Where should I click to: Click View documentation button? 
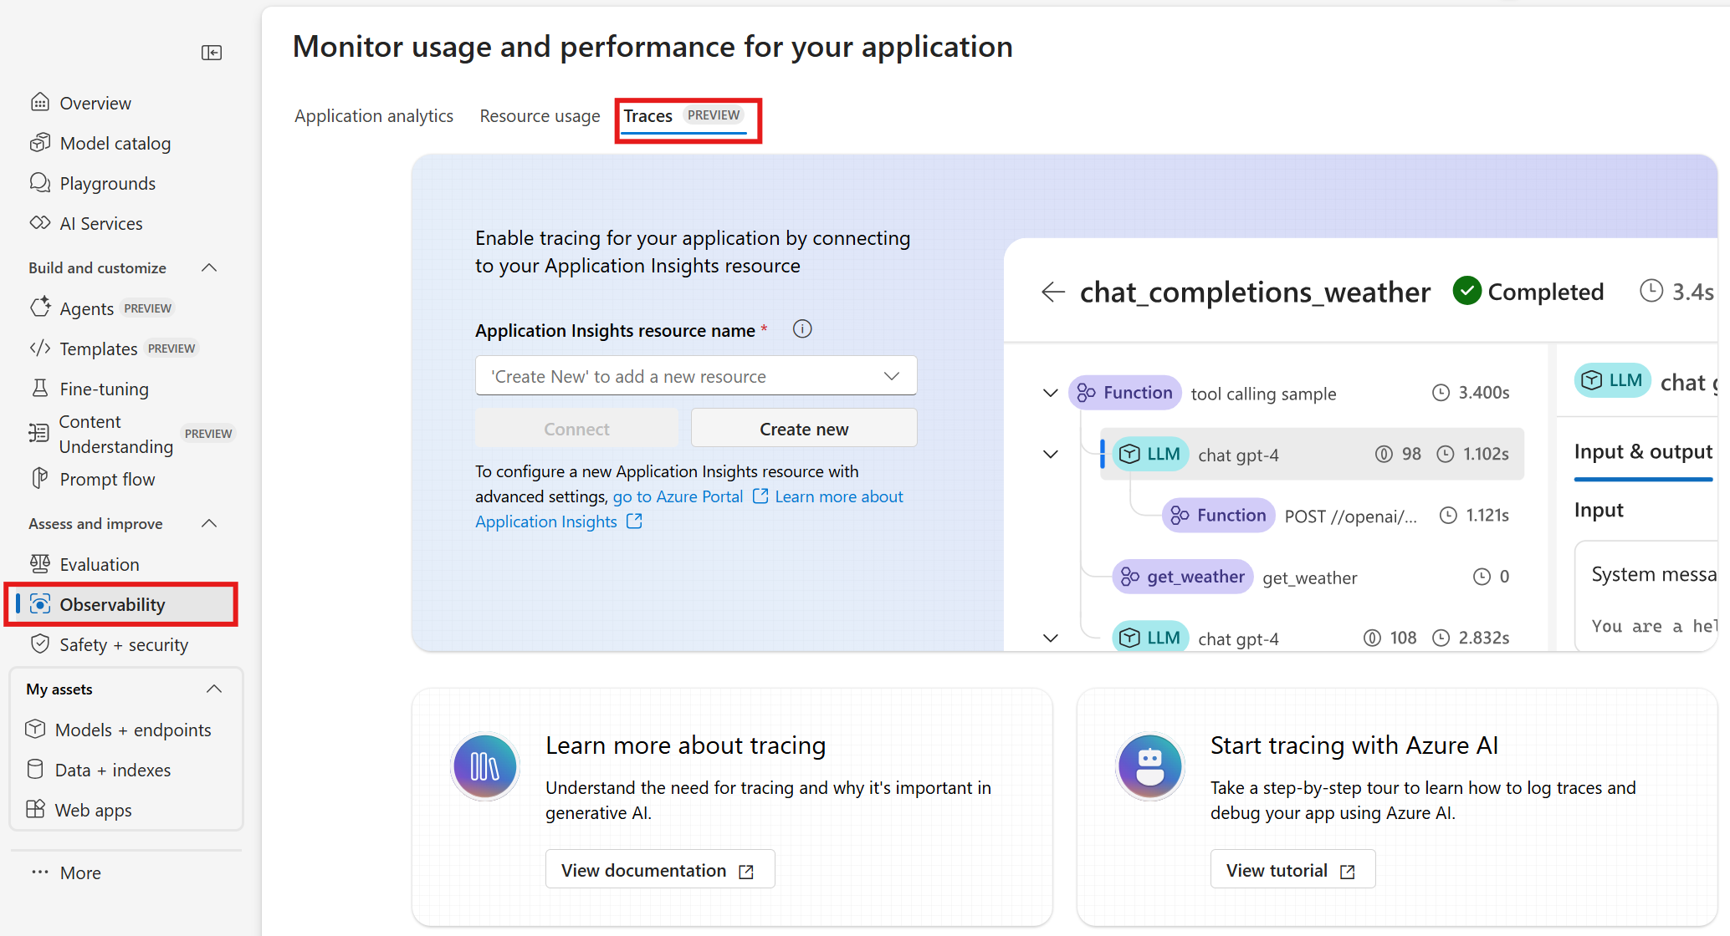[660, 870]
